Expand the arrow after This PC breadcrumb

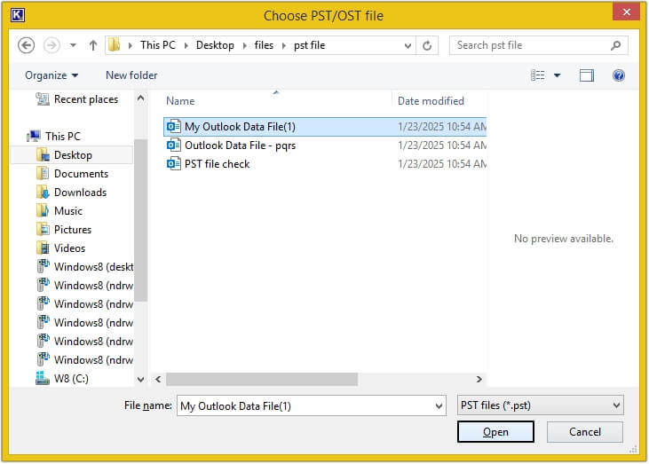[186, 45]
